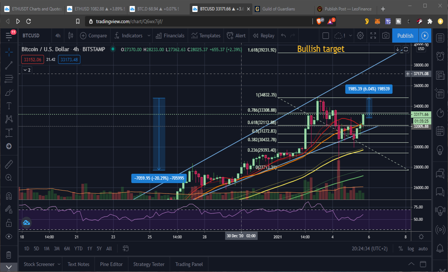Toggle lock all drawing tools

[9, 223]
